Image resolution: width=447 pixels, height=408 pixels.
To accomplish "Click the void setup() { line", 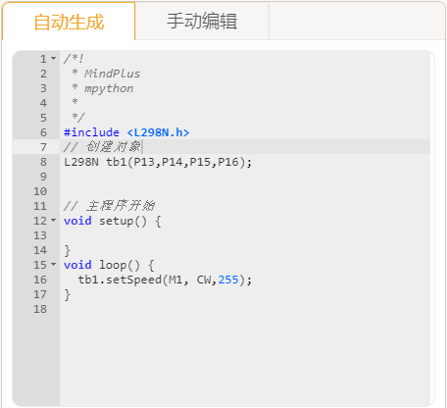I will [x=113, y=221].
